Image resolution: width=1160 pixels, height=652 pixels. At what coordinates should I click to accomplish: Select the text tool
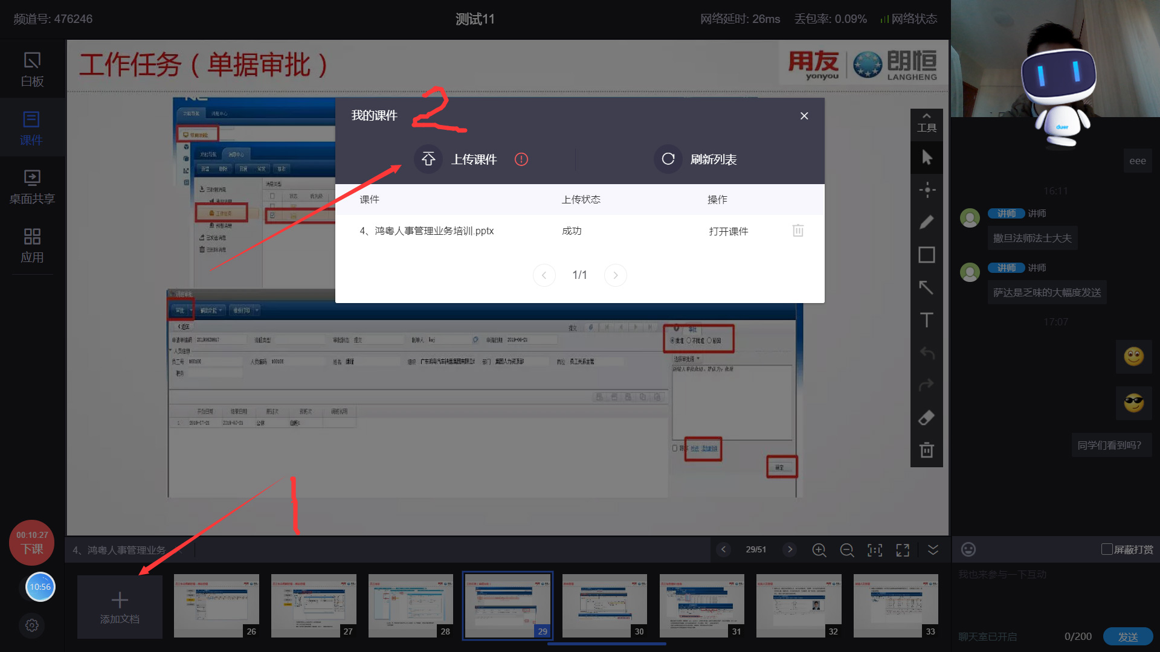click(926, 320)
